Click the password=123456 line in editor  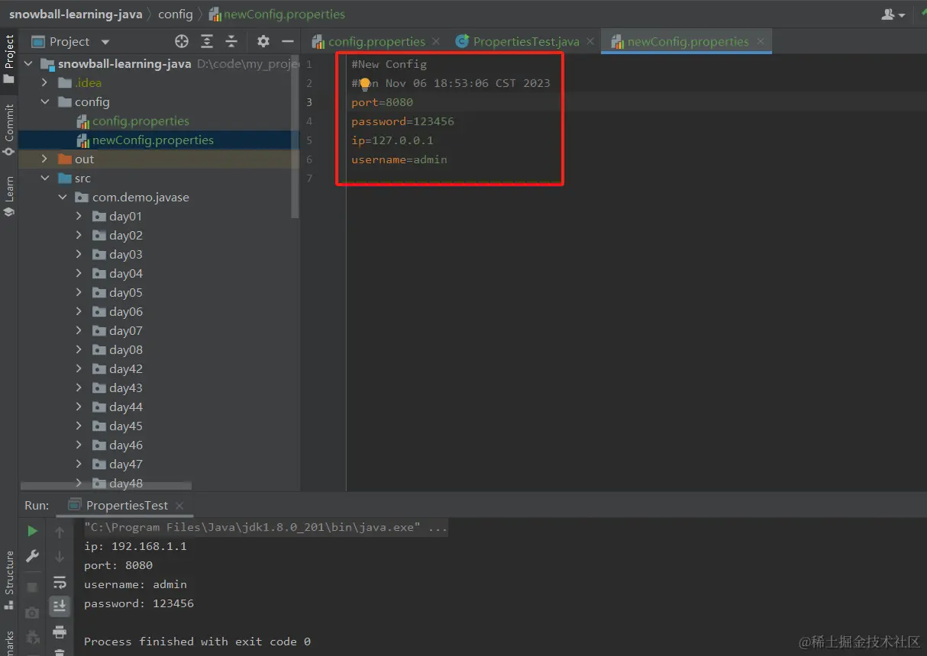402,121
